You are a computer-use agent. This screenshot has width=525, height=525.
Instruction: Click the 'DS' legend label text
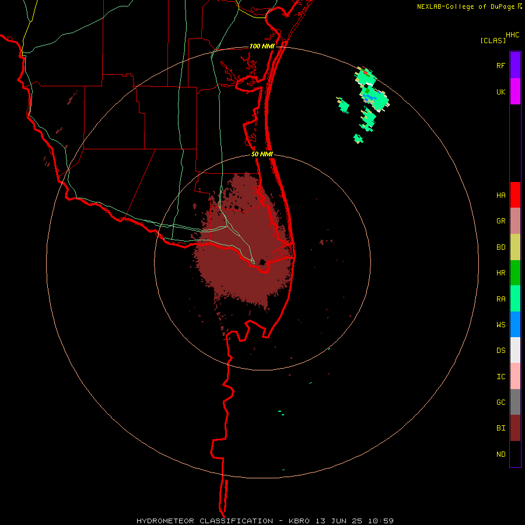click(501, 351)
